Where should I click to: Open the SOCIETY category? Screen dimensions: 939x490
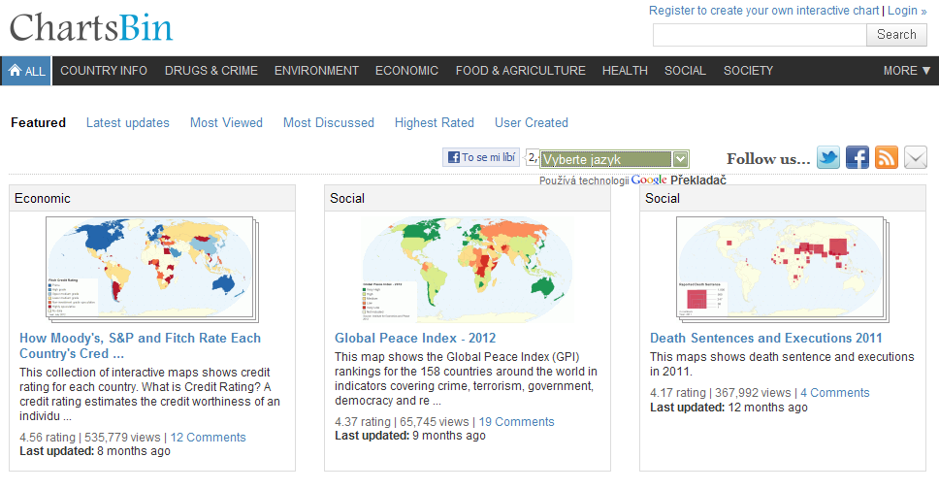[x=748, y=71]
